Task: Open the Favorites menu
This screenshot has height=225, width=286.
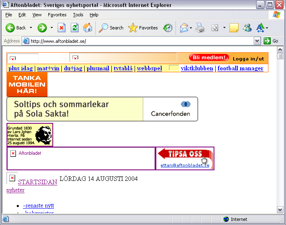Action: 57,15
